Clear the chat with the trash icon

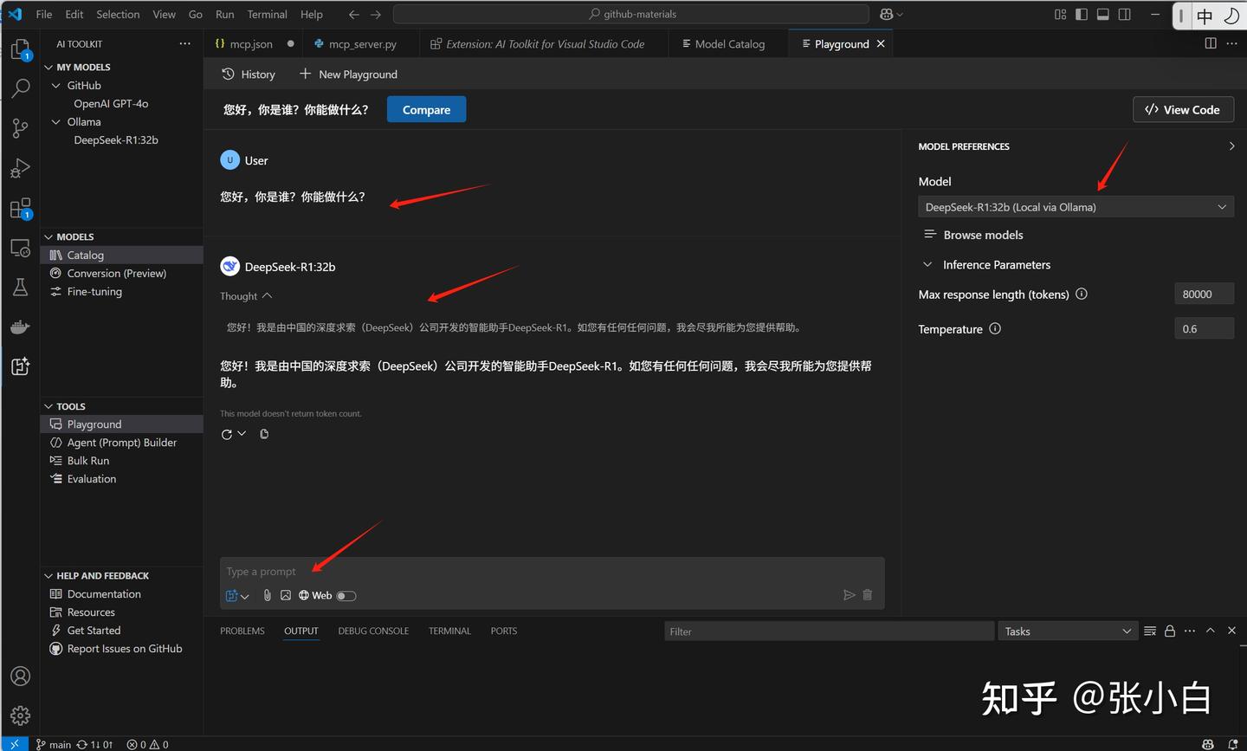pyautogui.click(x=868, y=595)
